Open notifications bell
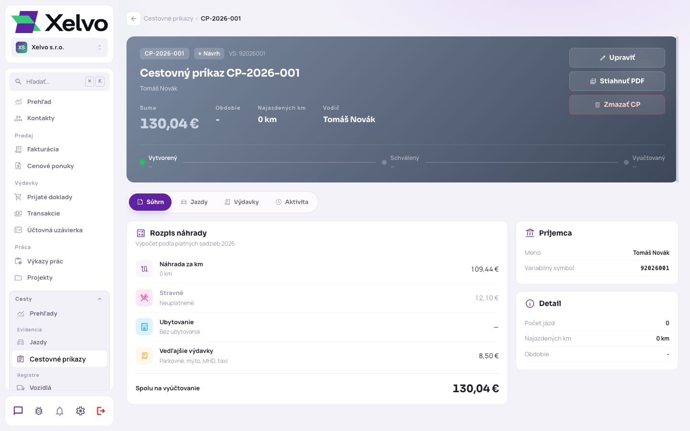Screen dimensions: 690x431 (x=59, y=411)
